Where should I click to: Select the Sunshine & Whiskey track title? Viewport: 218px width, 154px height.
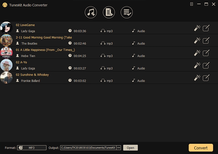(32, 74)
